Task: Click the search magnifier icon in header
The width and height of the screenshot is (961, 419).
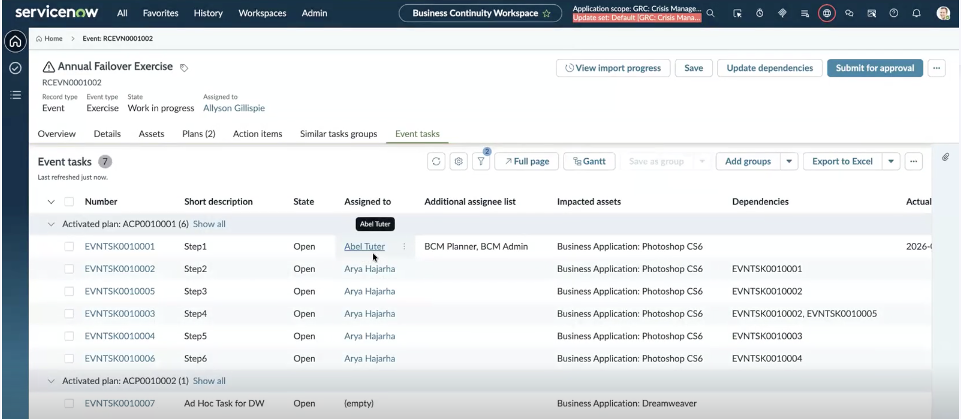Action: [710, 14]
